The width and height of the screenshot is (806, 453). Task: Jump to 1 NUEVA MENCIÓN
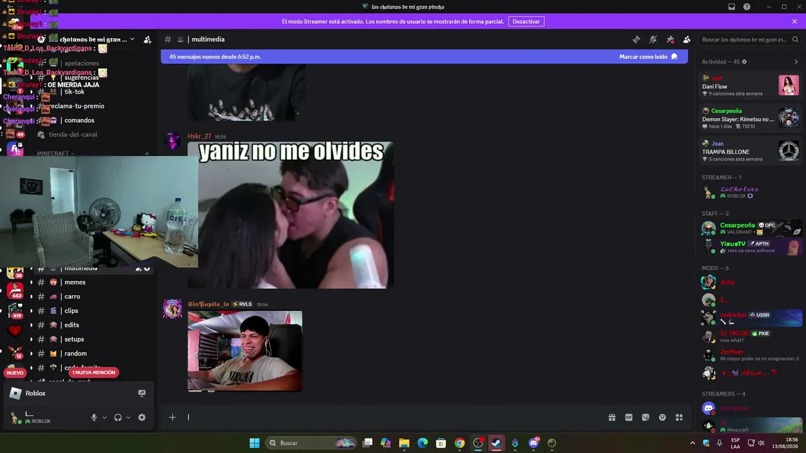point(94,372)
